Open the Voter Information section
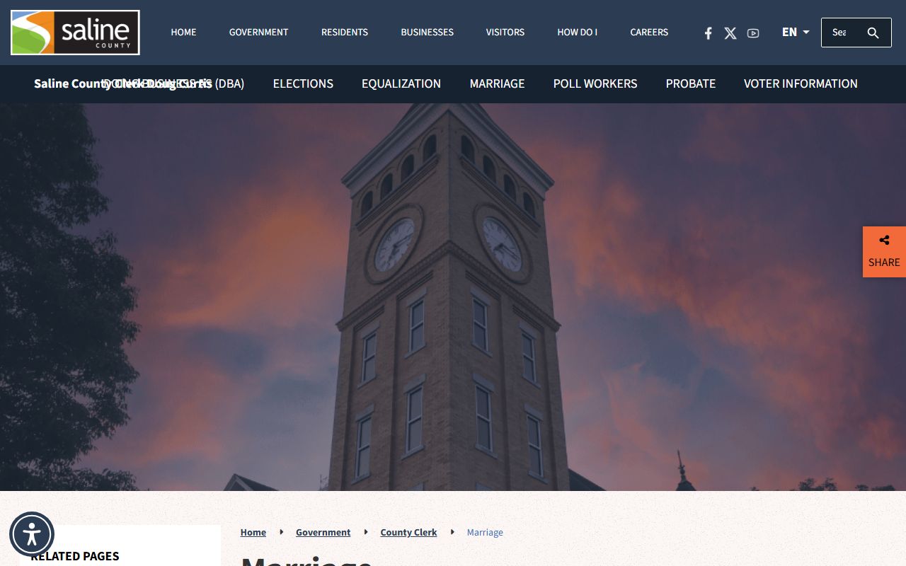 801,83
